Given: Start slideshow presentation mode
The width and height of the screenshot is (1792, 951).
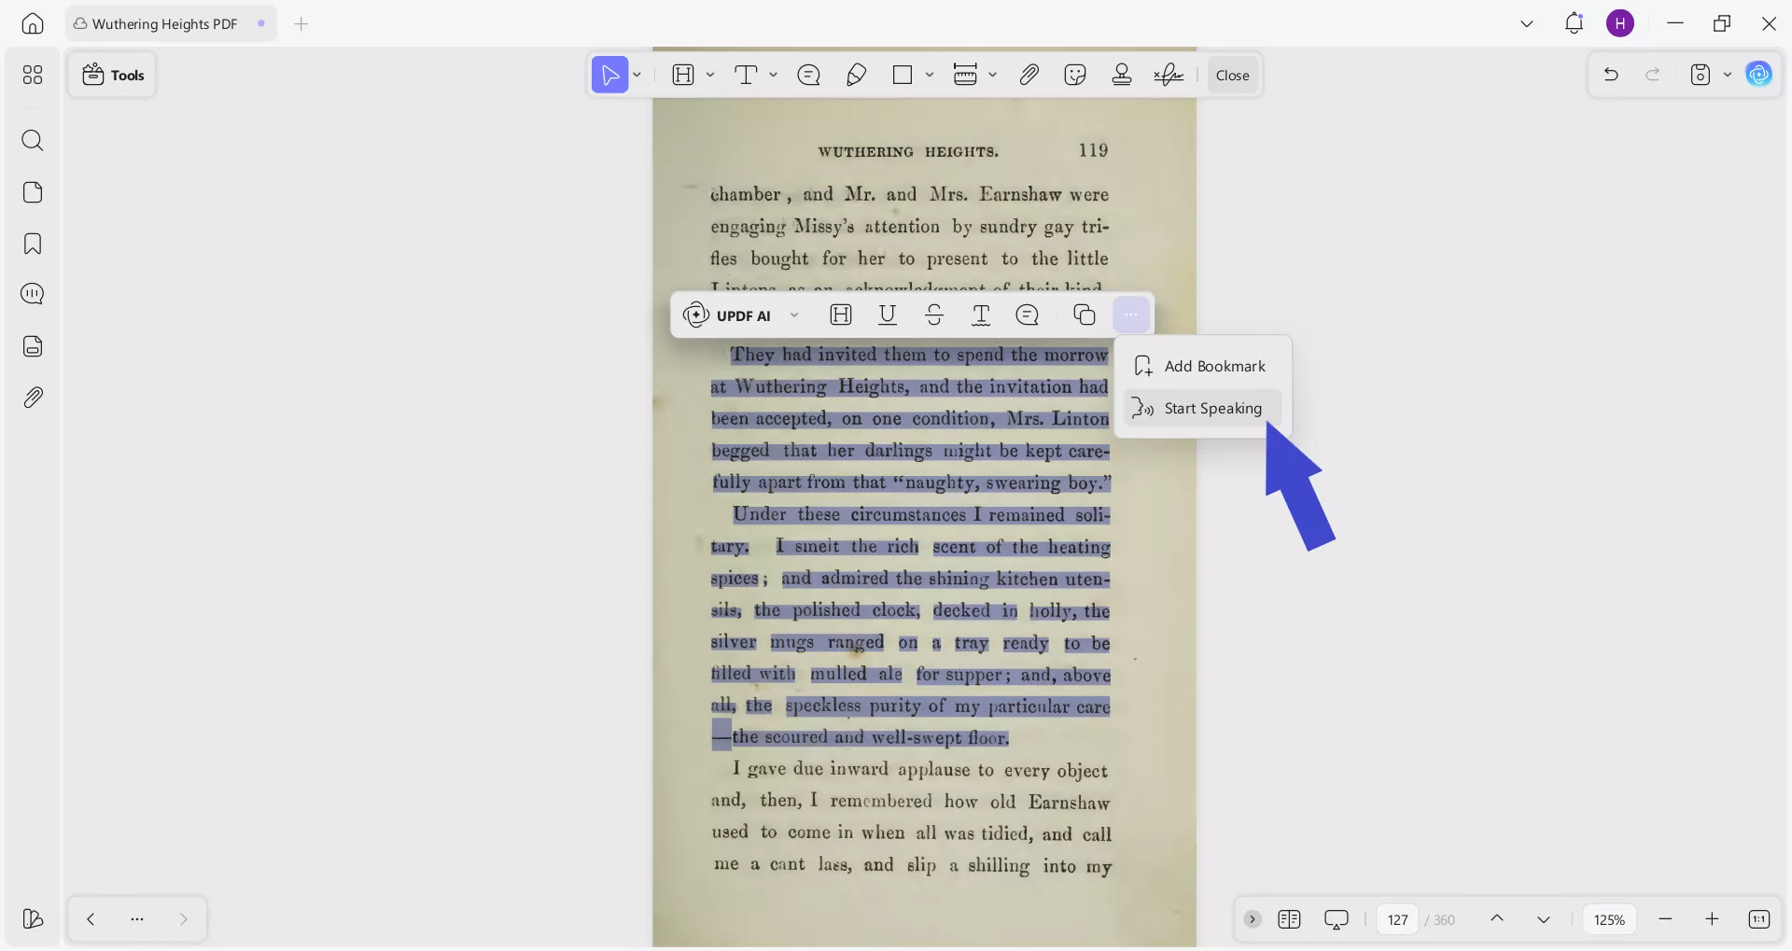Looking at the screenshot, I should (1337, 919).
